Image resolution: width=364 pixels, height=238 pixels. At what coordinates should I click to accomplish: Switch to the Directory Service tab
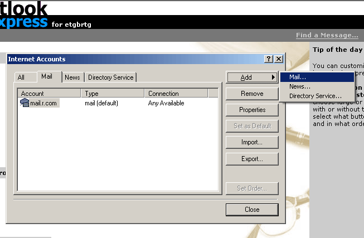click(x=111, y=77)
